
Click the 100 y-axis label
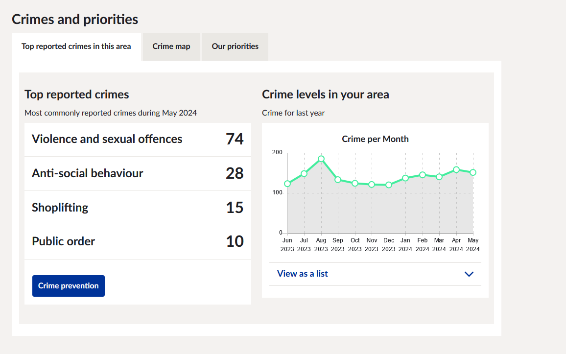(x=277, y=192)
